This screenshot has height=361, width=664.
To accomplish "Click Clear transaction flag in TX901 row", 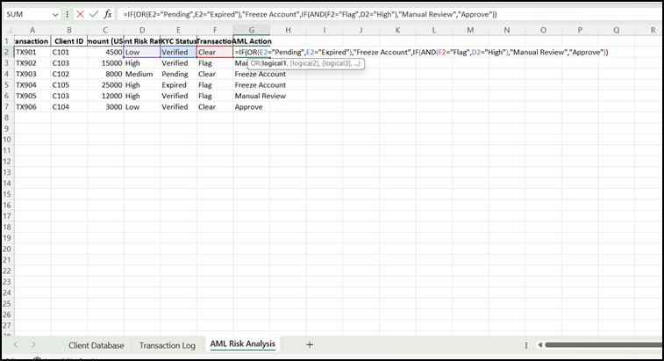I will click(215, 52).
